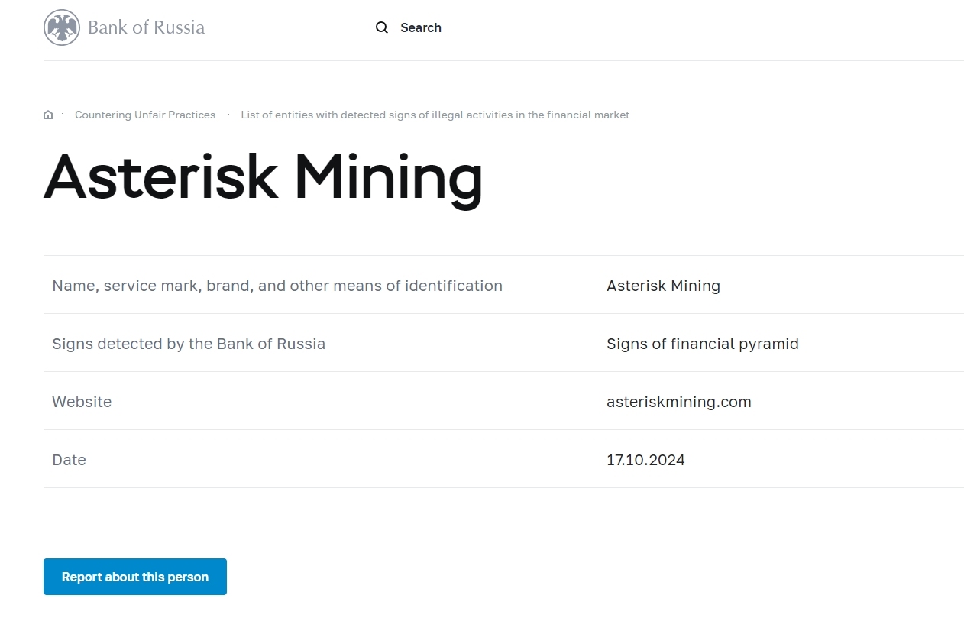Viewport: 964px width, 621px height.
Task: Open the 'Countering Unfair Practices' breadcrumb
Action: tap(145, 115)
